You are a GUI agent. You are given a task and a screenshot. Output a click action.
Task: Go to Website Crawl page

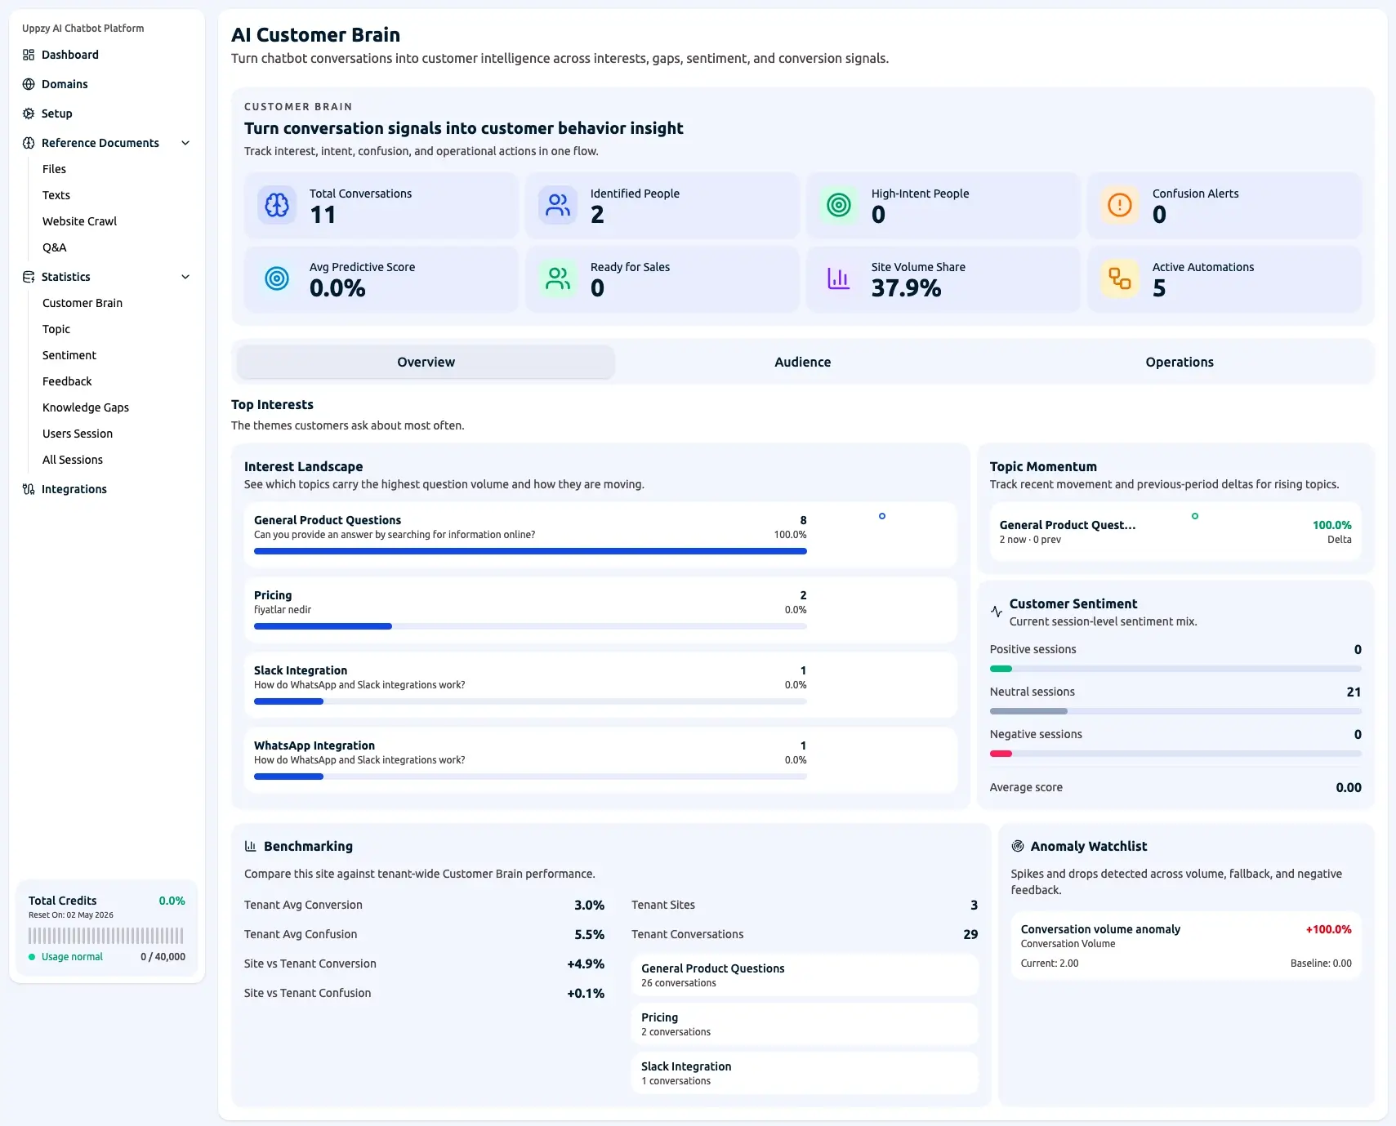pos(79,221)
